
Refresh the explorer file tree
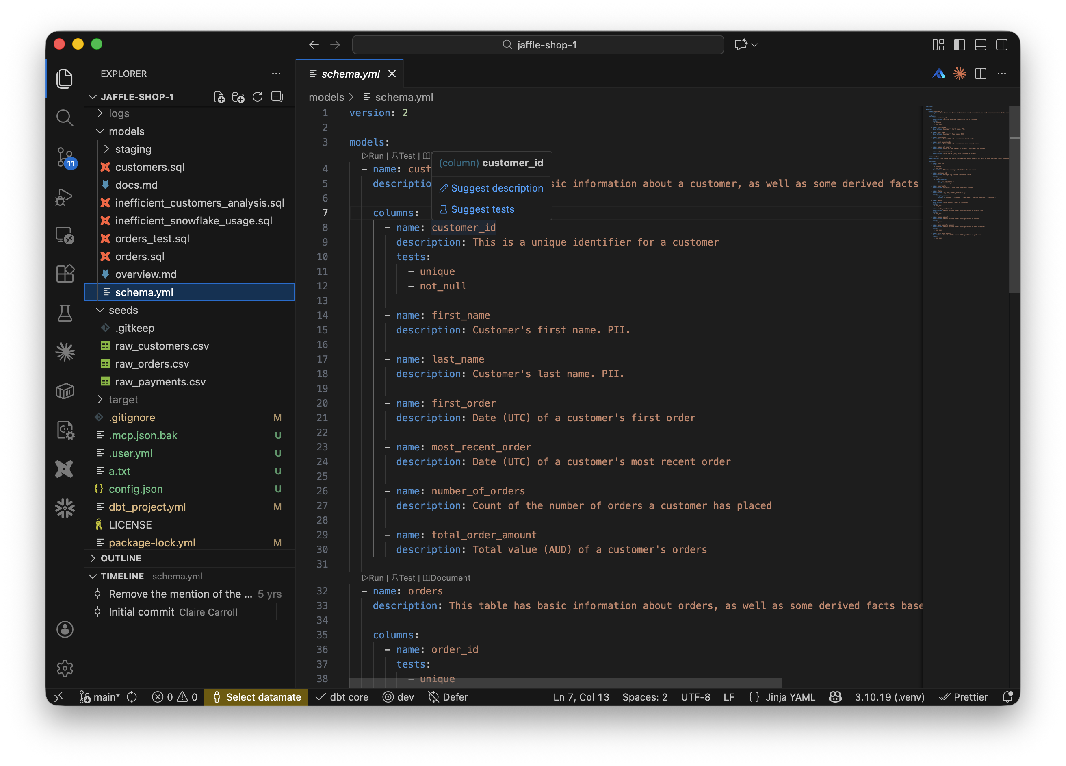click(x=258, y=97)
